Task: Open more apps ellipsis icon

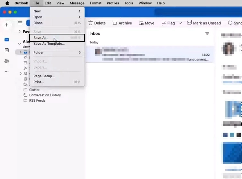Action: [x=7, y=71]
